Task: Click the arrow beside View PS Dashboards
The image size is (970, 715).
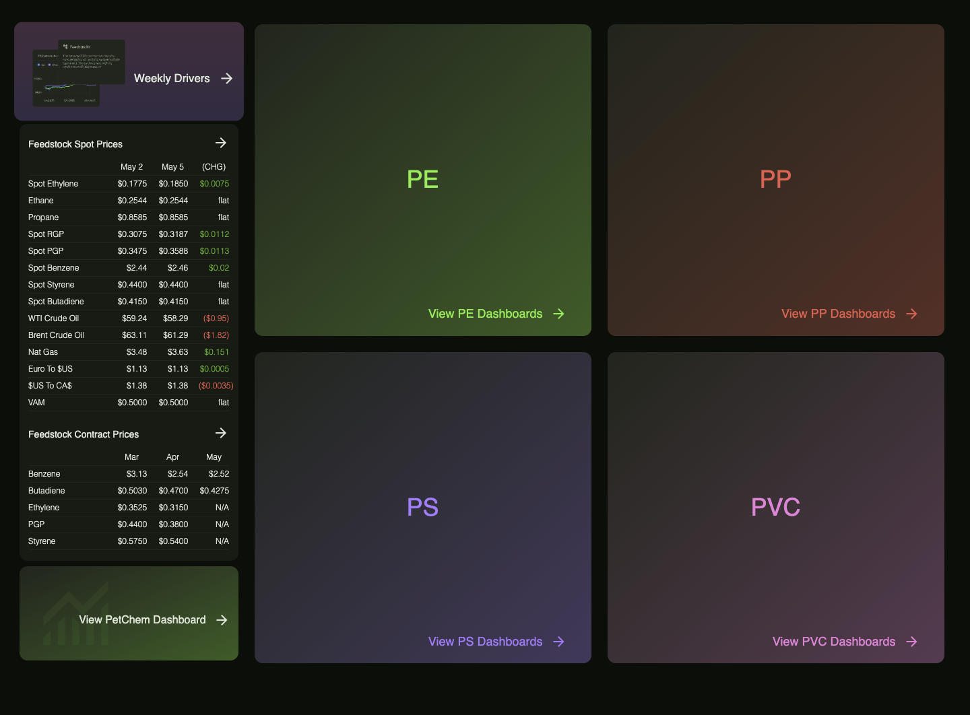Action: (x=558, y=642)
